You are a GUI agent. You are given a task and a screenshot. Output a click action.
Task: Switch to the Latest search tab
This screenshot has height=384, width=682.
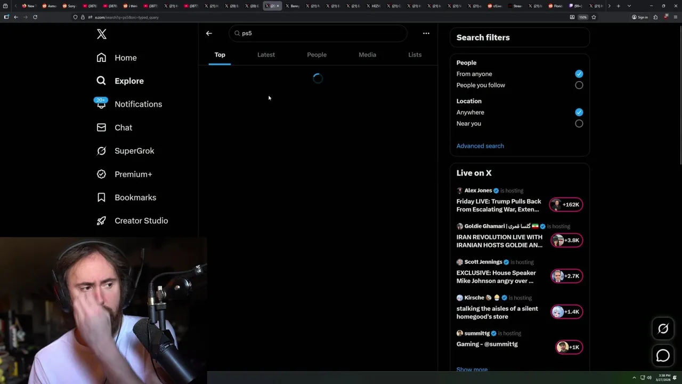point(266,54)
